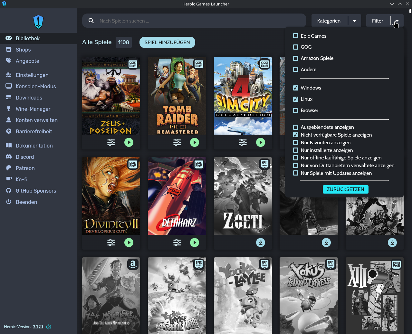Click the vertical scrollbar handle
Image resolution: width=412 pixels, height=334 pixels.
410,11
